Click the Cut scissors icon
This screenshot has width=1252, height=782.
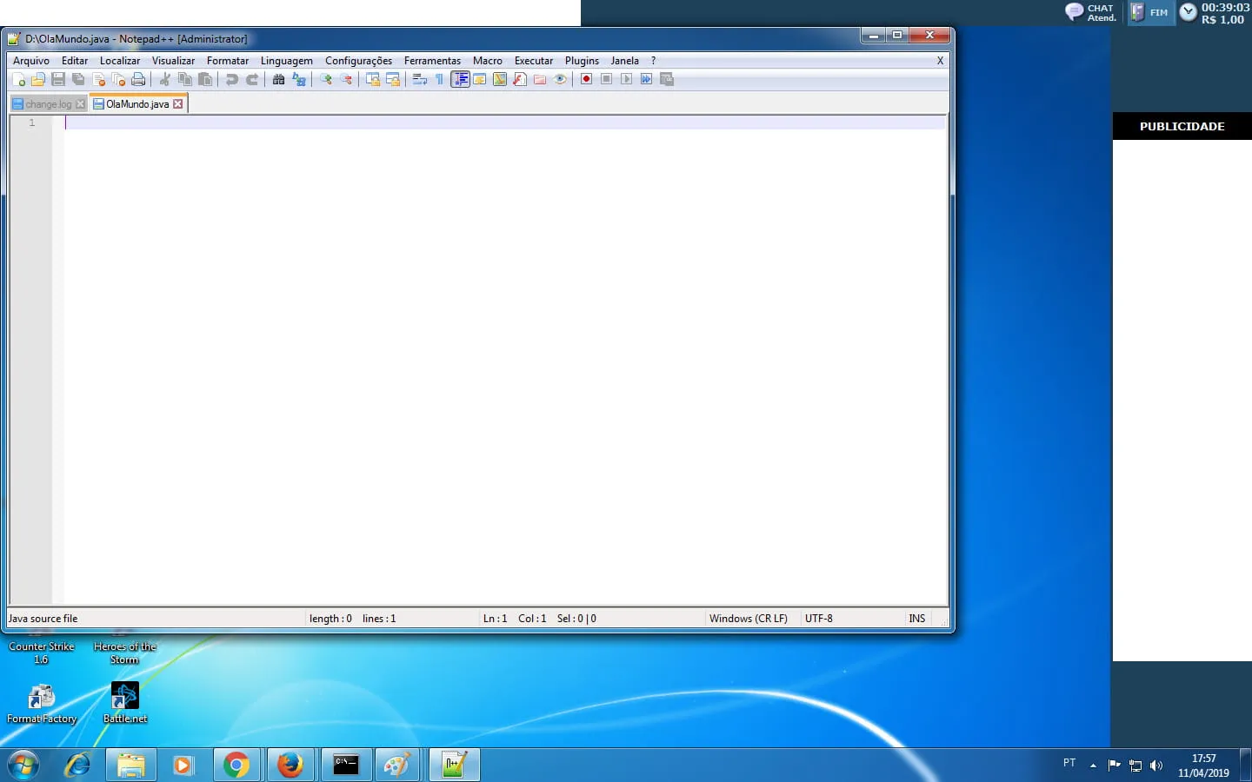(164, 79)
